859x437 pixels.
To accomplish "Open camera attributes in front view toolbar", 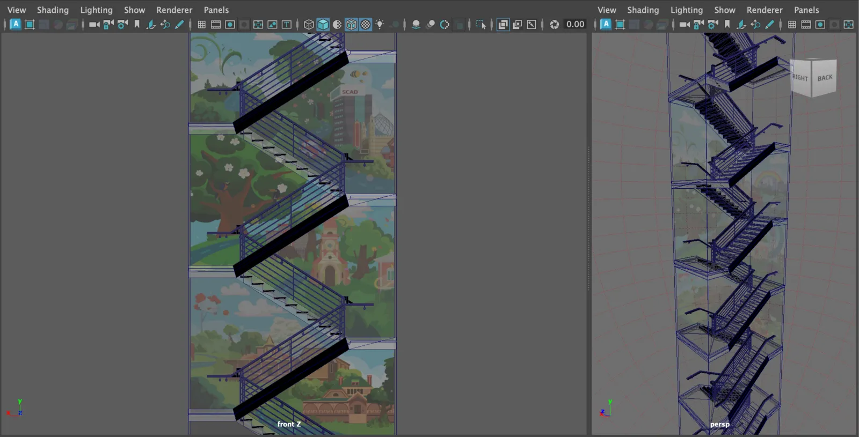I will [x=123, y=24].
